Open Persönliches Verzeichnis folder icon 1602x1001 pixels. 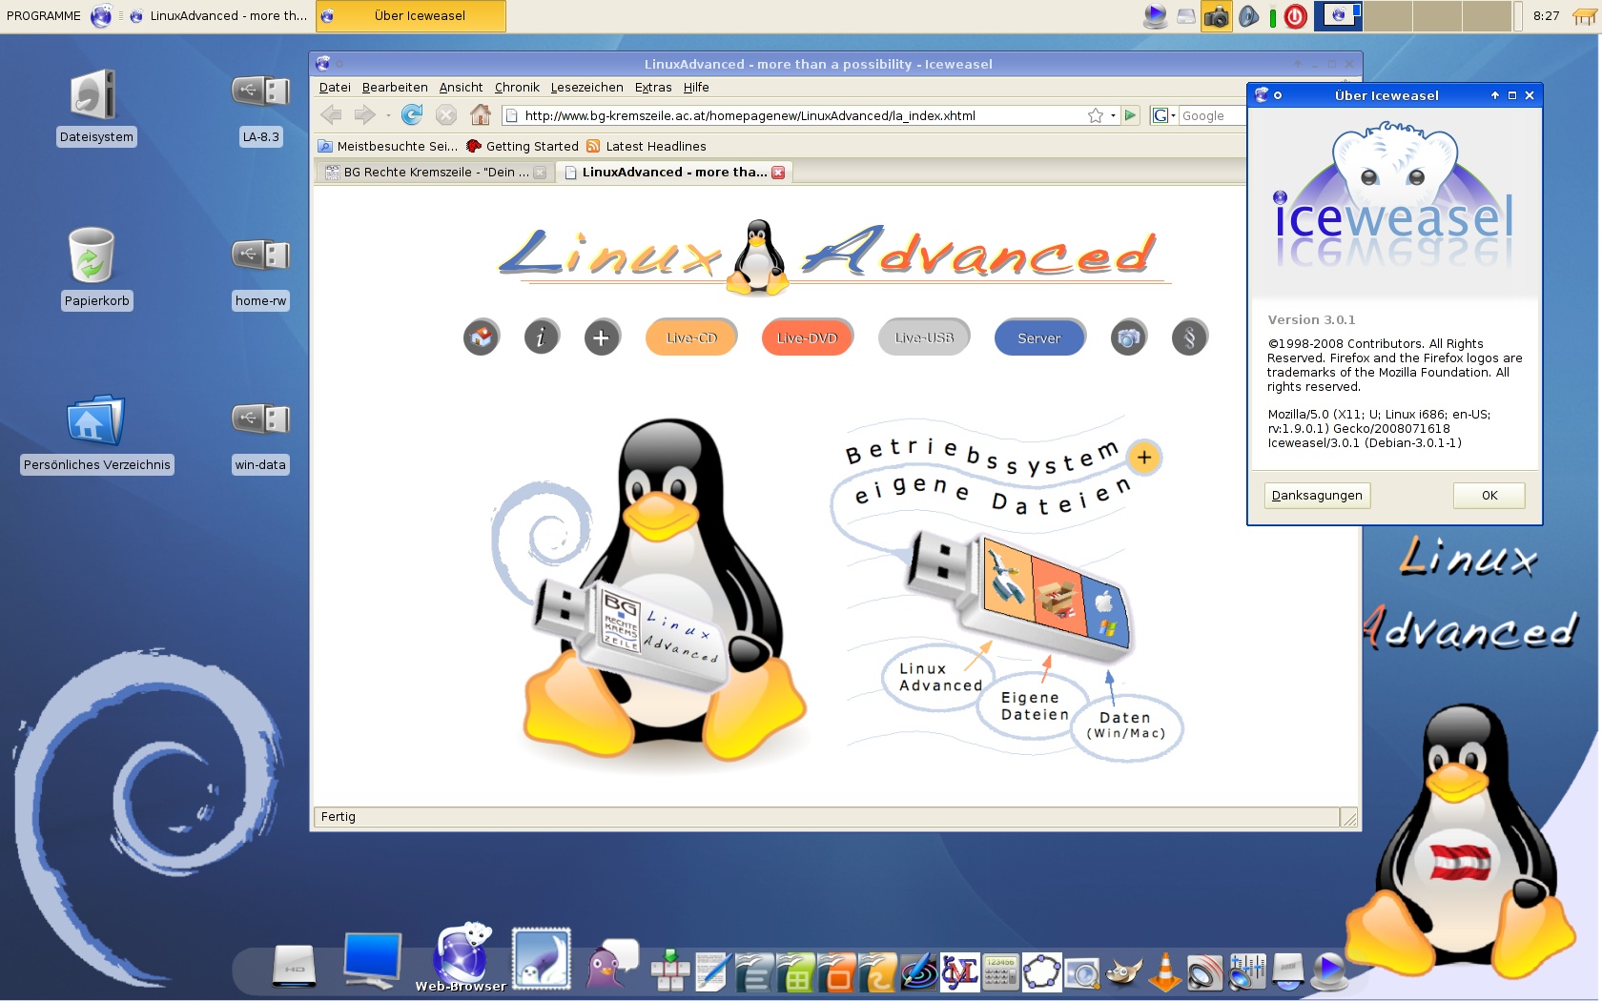click(x=97, y=434)
